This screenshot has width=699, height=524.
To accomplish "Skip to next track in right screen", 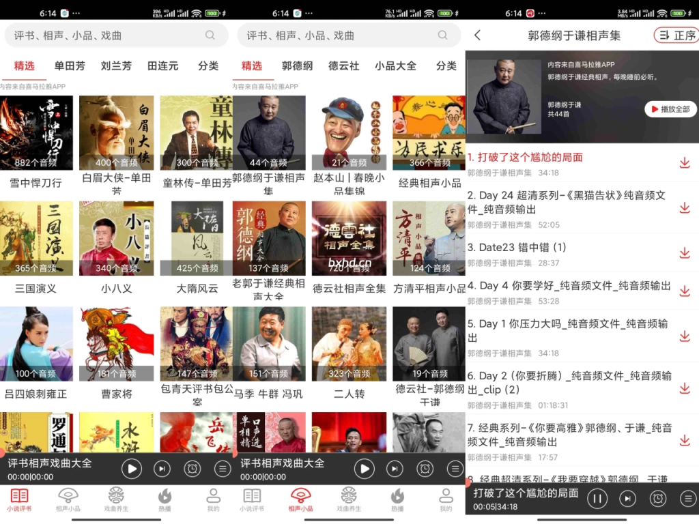I will (x=627, y=499).
